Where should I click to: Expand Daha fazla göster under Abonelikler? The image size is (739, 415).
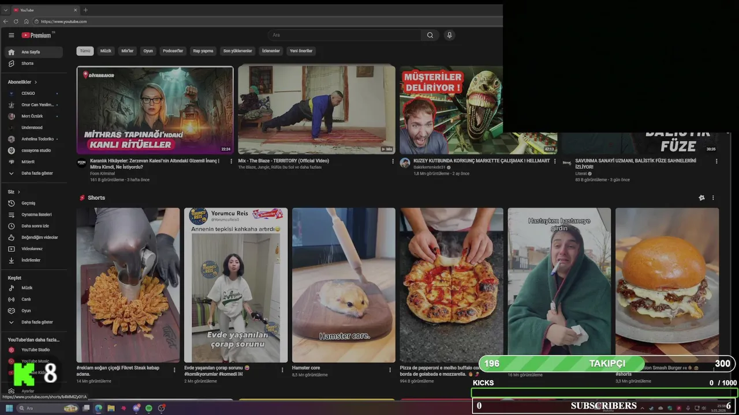pyautogui.click(x=35, y=173)
